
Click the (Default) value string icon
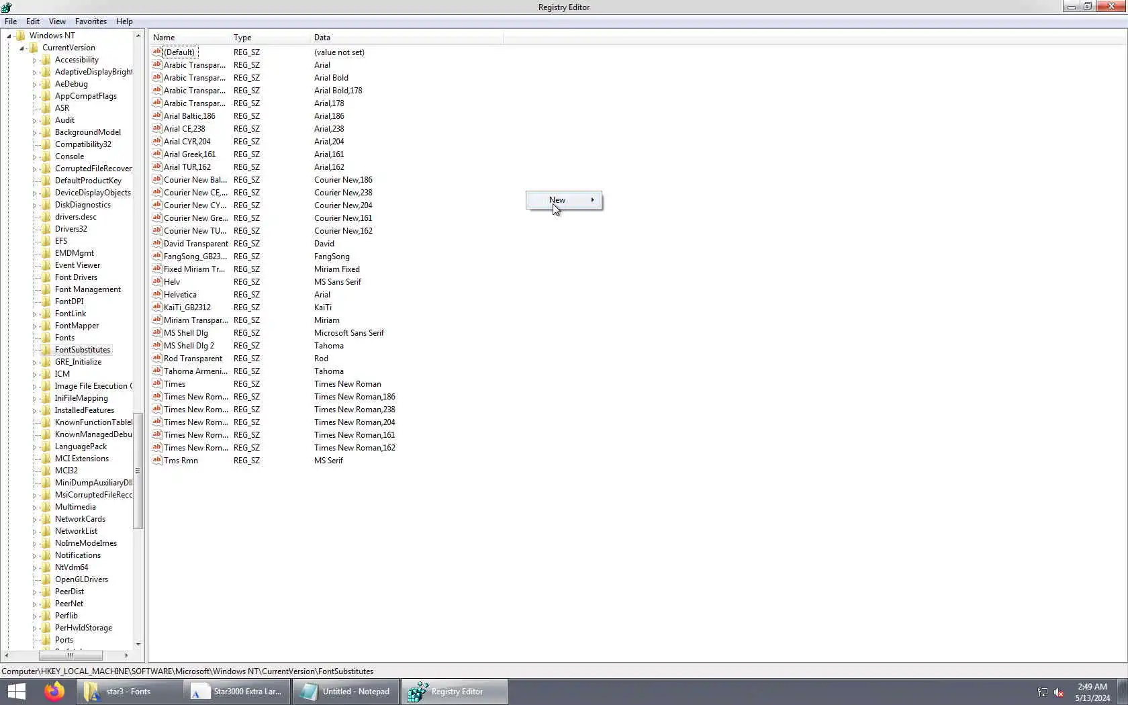click(156, 52)
